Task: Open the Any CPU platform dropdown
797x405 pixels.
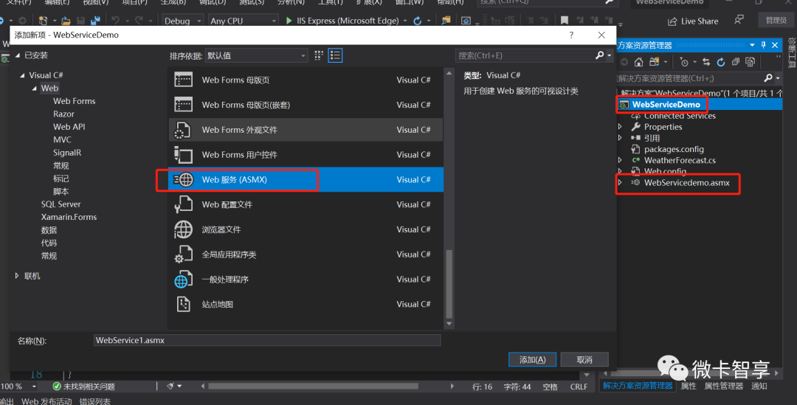Action: point(243,21)
